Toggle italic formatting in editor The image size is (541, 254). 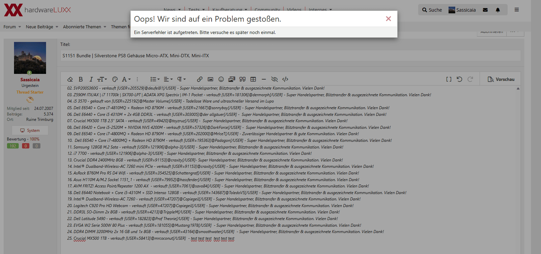click(x=91, y=79)
